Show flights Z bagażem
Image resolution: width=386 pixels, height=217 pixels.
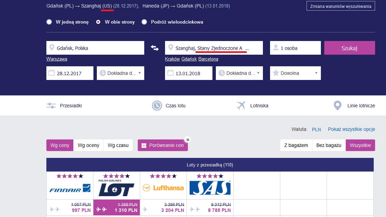point(296,145)
